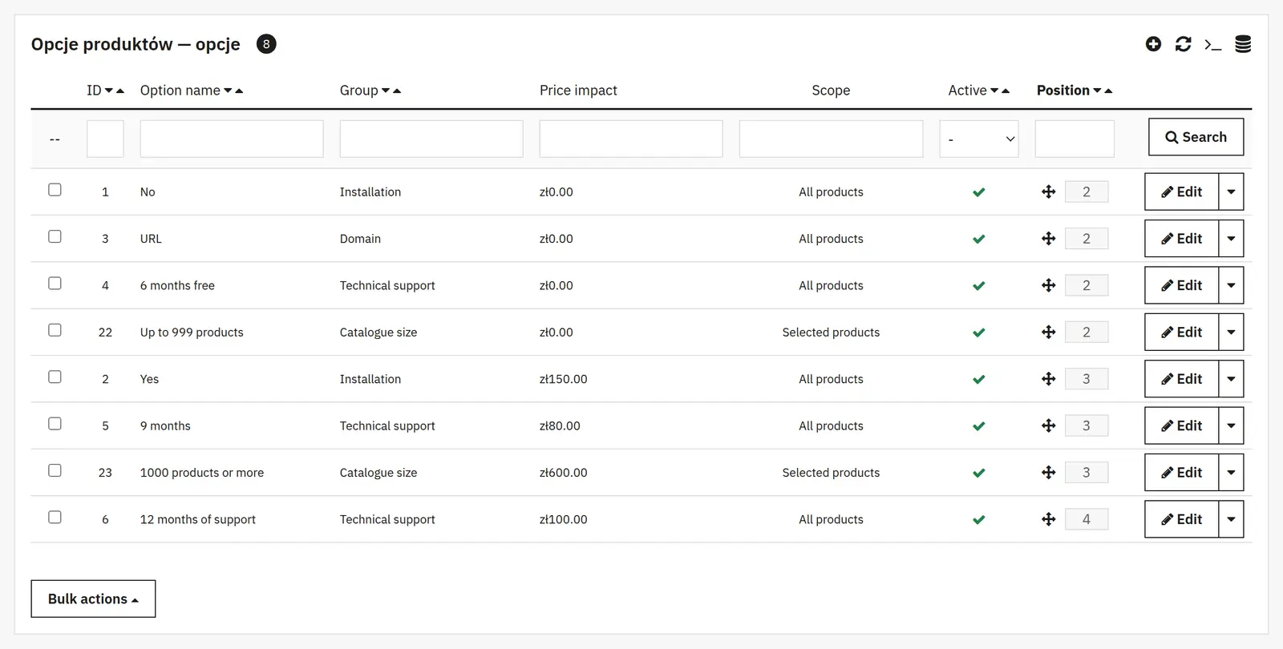Screen dimensions: 1283x649
Task: Open actions arrow for option Yes
Action: click(1231, 379)
